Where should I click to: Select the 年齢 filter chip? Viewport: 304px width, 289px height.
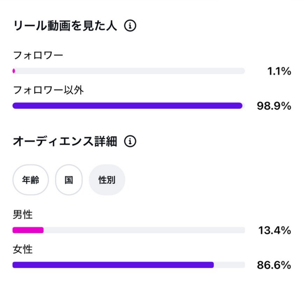[31, 180]
